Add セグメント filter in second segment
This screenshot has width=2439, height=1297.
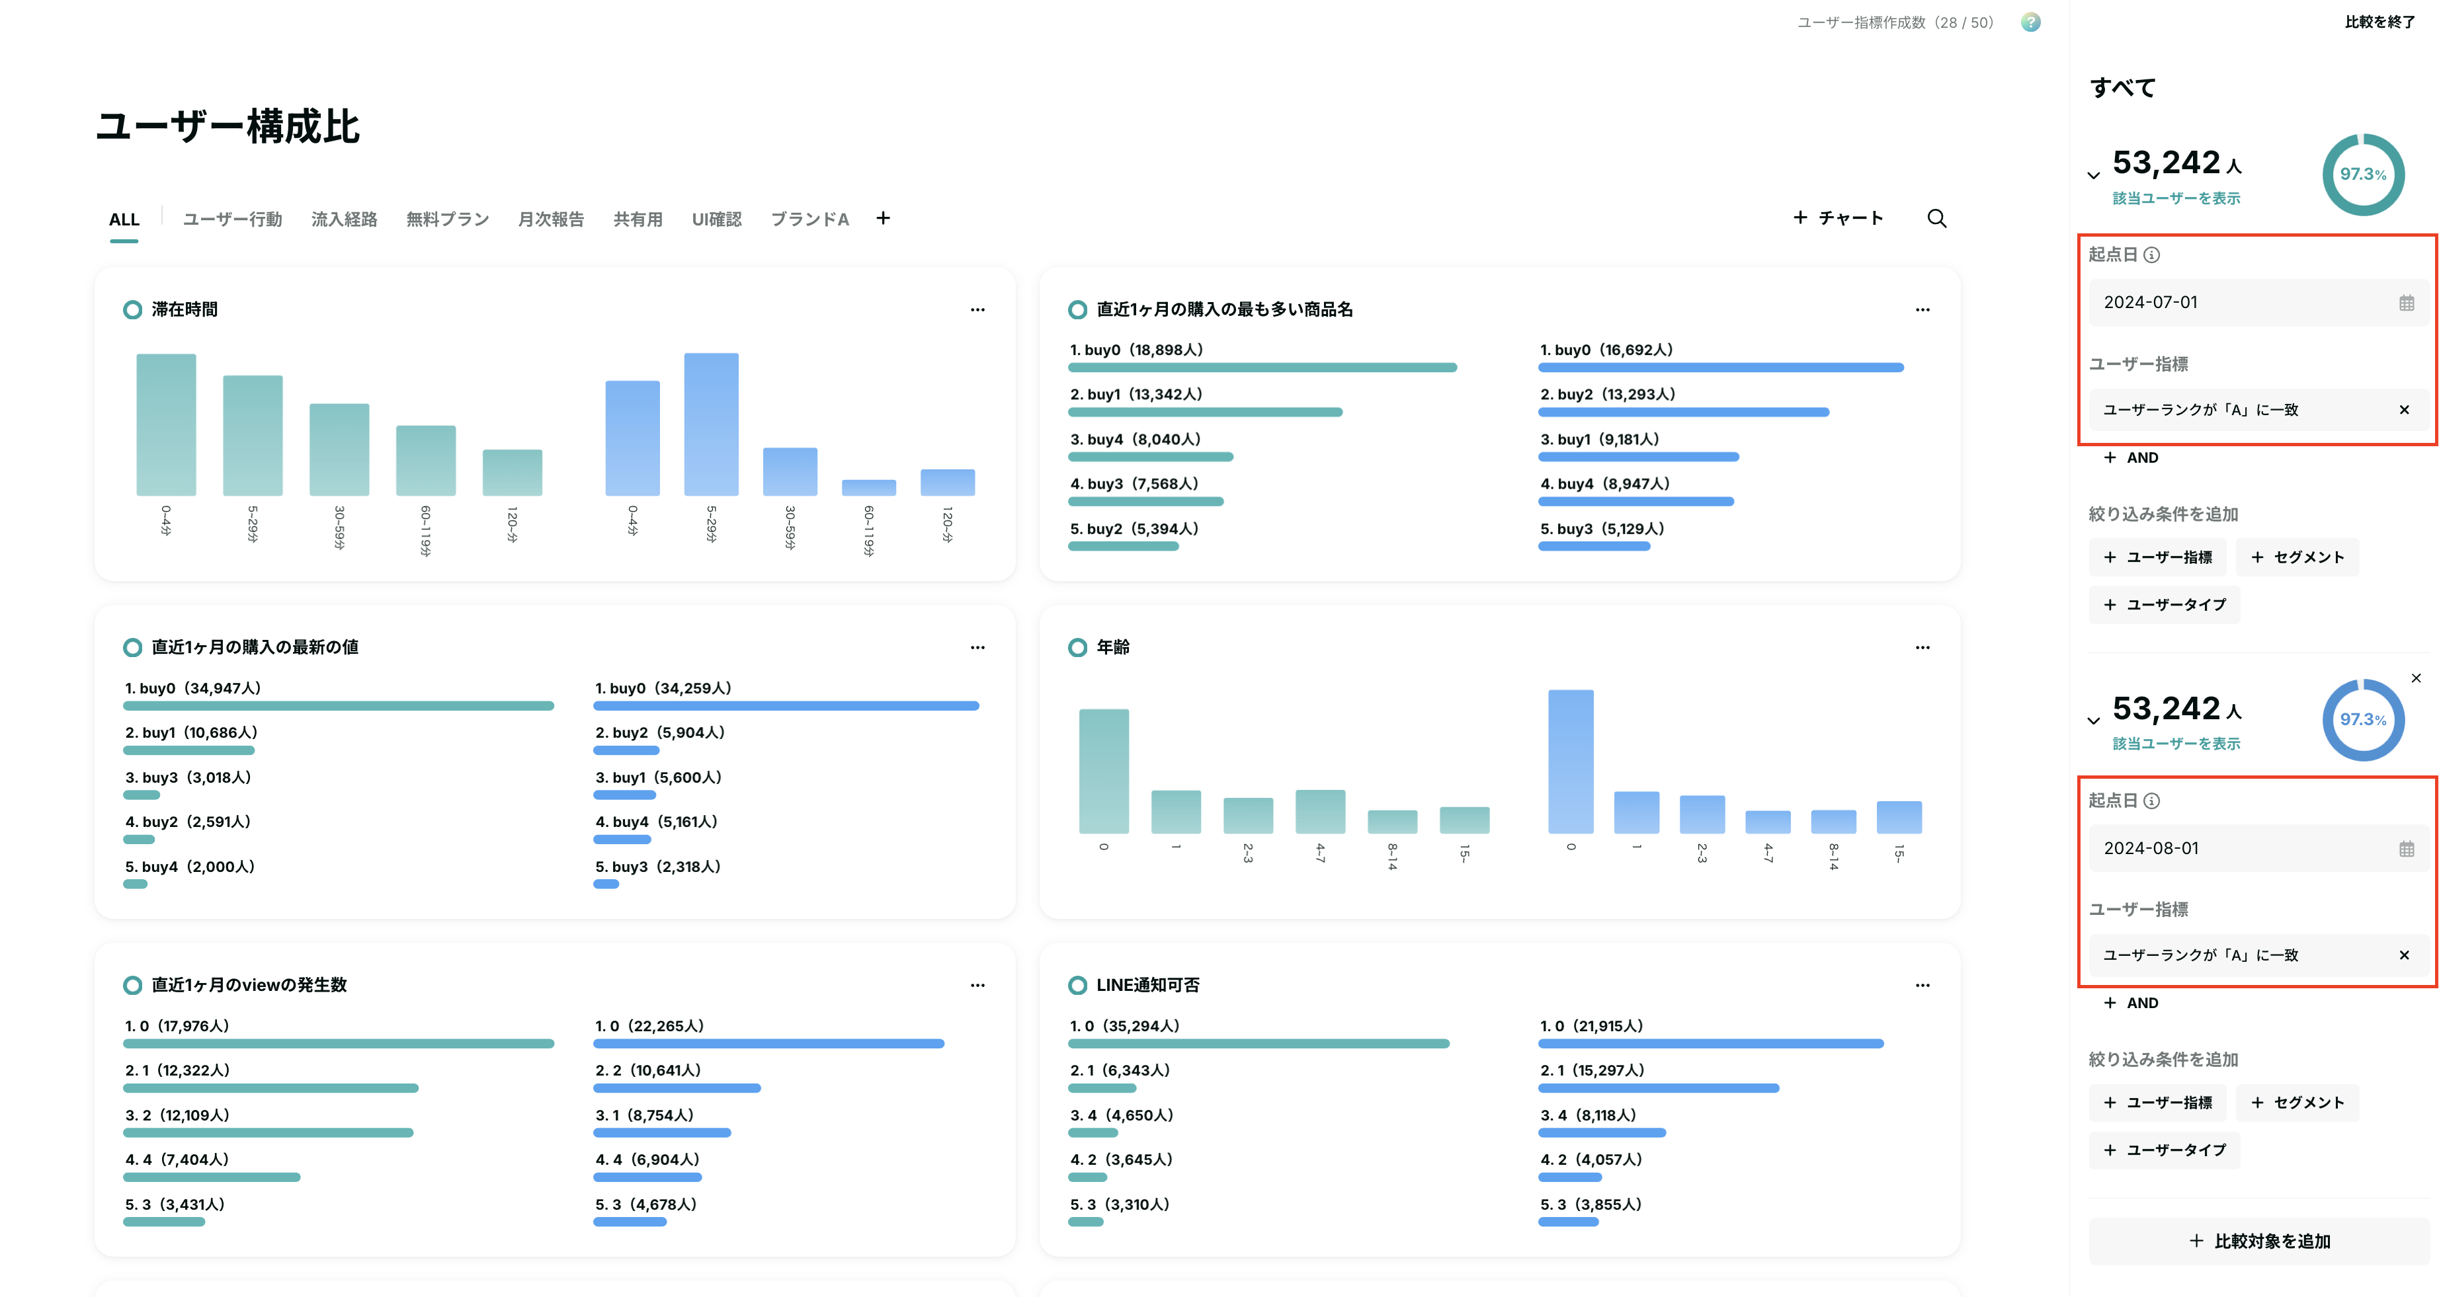(x=2297, y=1103)
